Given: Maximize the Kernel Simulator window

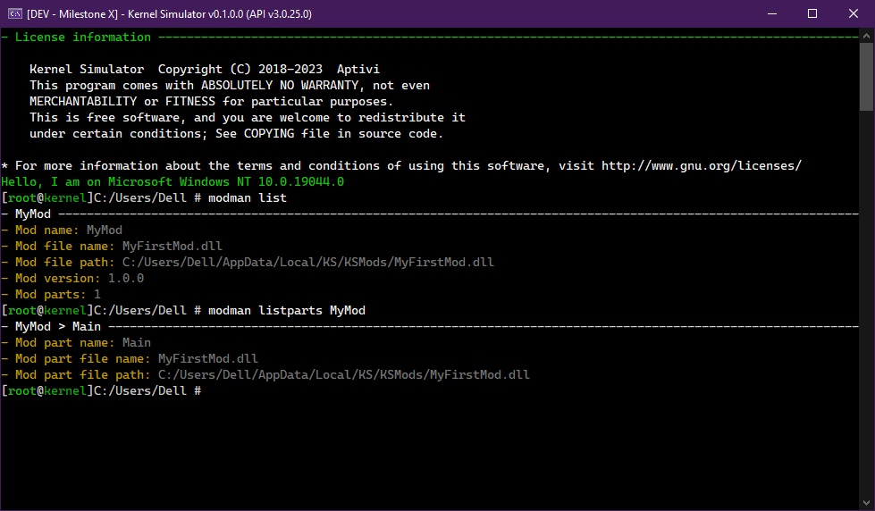Looking at the screenshot, I should point(812,13).
